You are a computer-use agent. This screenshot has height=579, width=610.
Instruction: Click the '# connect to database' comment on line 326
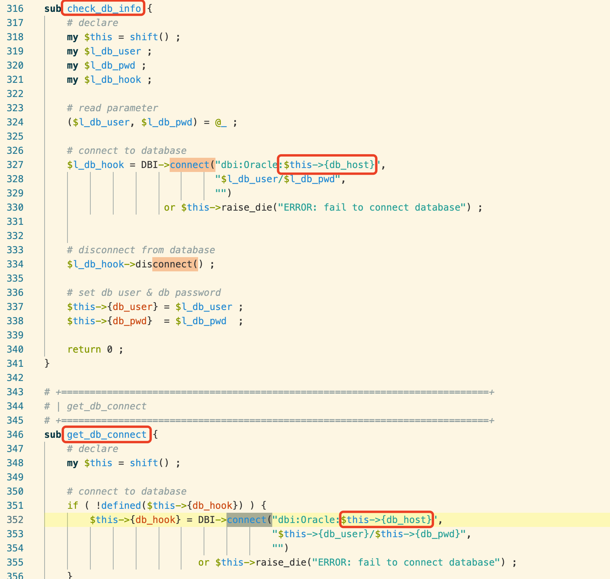tap(127, 151)
